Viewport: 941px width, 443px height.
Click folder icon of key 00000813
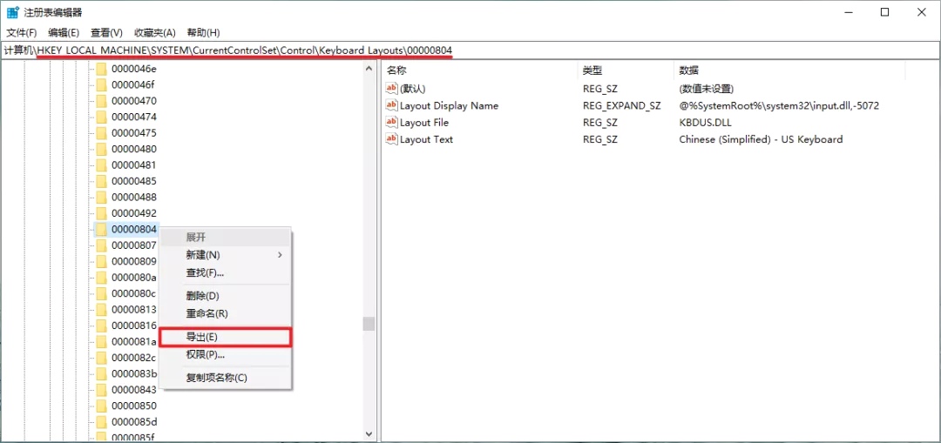tap(101, 309)
